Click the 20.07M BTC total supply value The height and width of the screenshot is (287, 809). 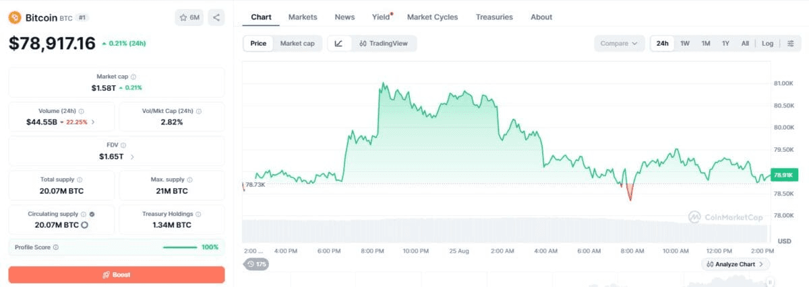tap(62, 191)
